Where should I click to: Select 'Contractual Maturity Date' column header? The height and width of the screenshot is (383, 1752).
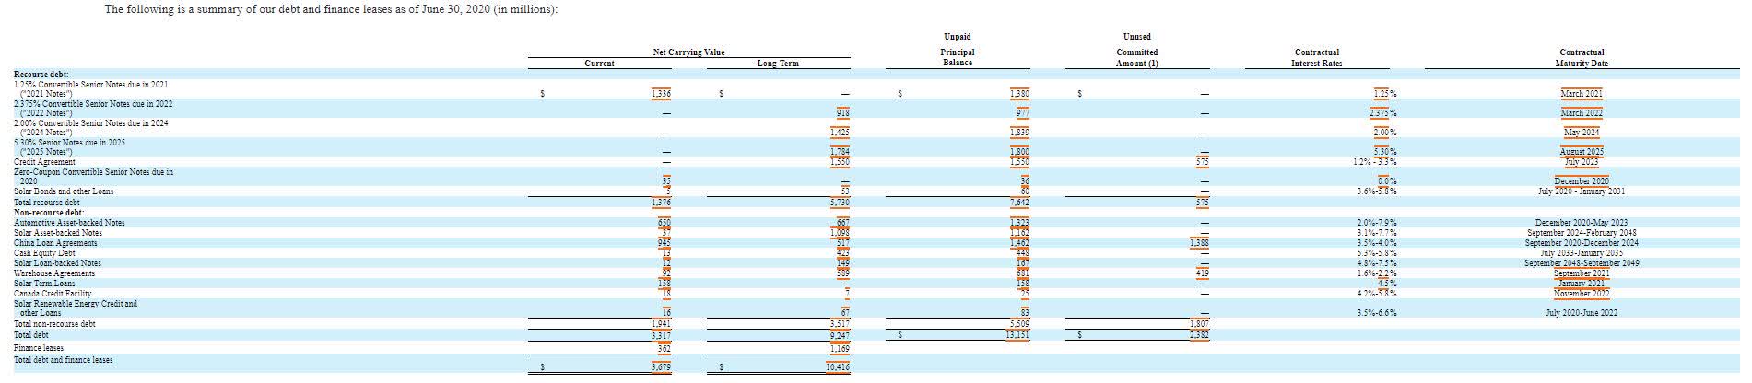(1582, 58)
